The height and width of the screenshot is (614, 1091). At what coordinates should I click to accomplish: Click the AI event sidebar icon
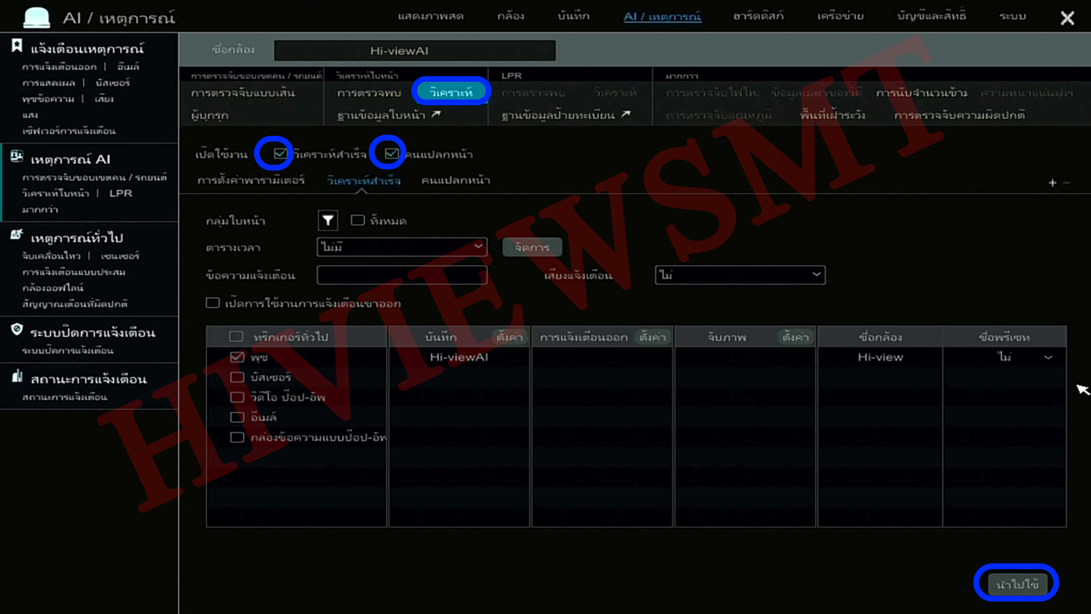[x=17, y=156]
